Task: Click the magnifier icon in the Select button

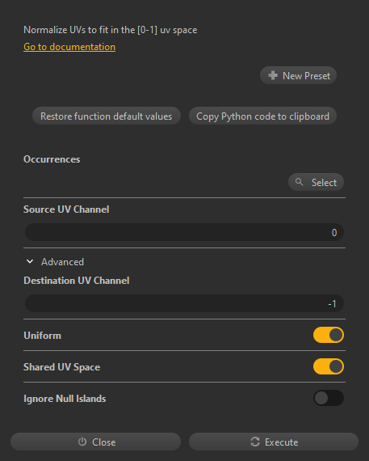Action: [x=299, y=182]
